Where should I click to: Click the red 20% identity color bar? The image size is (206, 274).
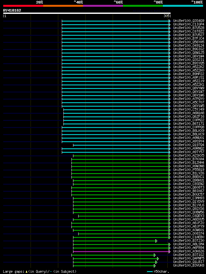coord(23,6)
